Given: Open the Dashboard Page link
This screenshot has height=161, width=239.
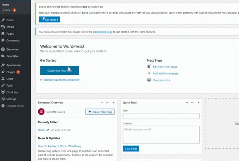Looking at the screenshot, I should click(102, 32).
